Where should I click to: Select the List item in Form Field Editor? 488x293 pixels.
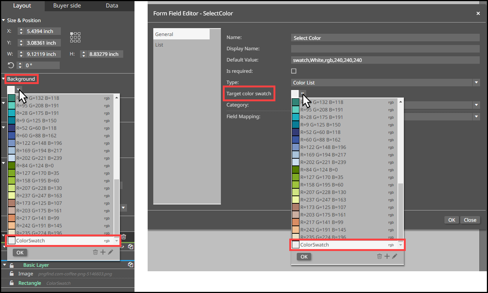pyautogui.click(x=159, y=45)
